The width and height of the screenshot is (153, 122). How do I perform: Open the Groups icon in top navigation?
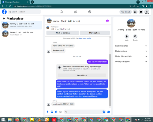coord(90,12)
